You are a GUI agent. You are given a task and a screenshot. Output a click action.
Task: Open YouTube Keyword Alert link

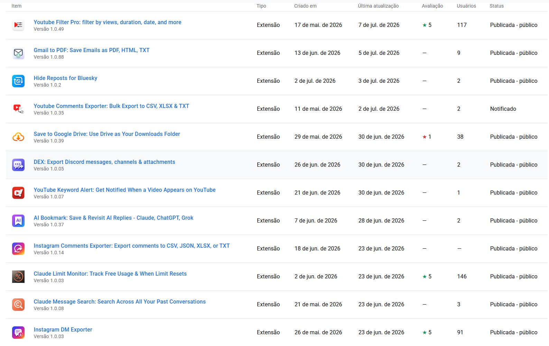coord(124,190)
